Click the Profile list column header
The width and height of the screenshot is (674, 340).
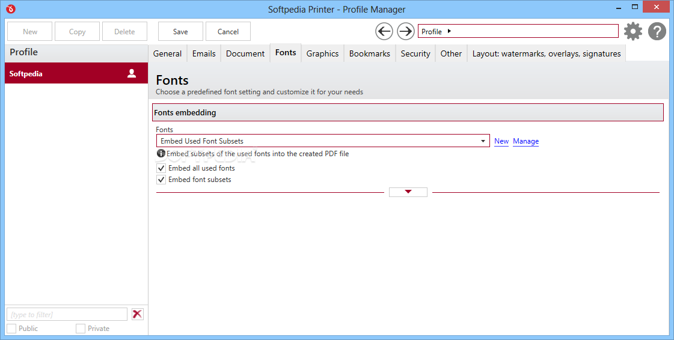76,52
